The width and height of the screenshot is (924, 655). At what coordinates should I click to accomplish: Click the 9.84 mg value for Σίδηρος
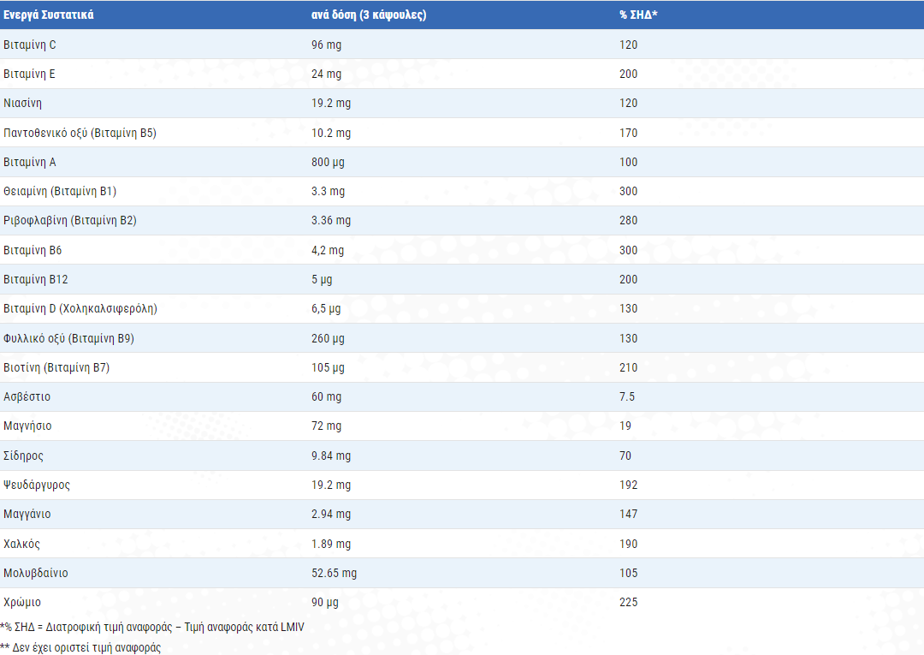331,456
